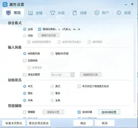
Task: Click the book icon on 词库 tab
Action: pos(75,13)
